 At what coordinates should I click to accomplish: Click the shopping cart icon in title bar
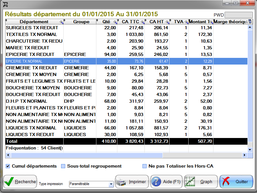pos(5,4)
